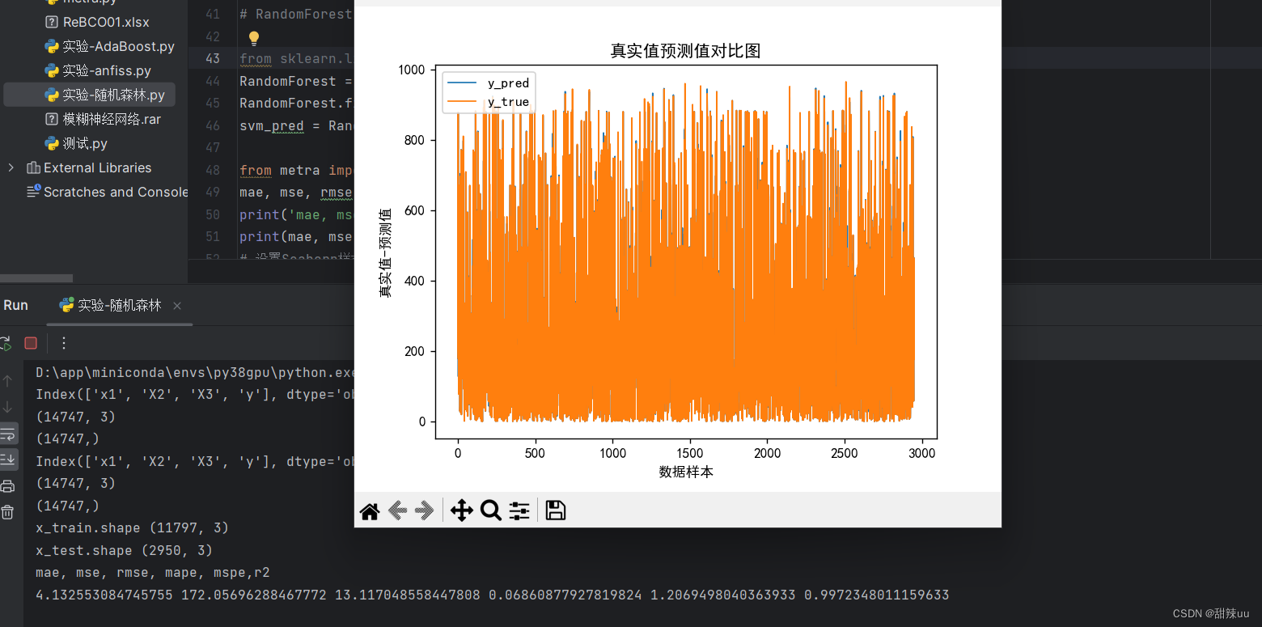Go back to previous plot view
The width and height of the screenshot is (1262, 627).
click(x=397, y=510)
